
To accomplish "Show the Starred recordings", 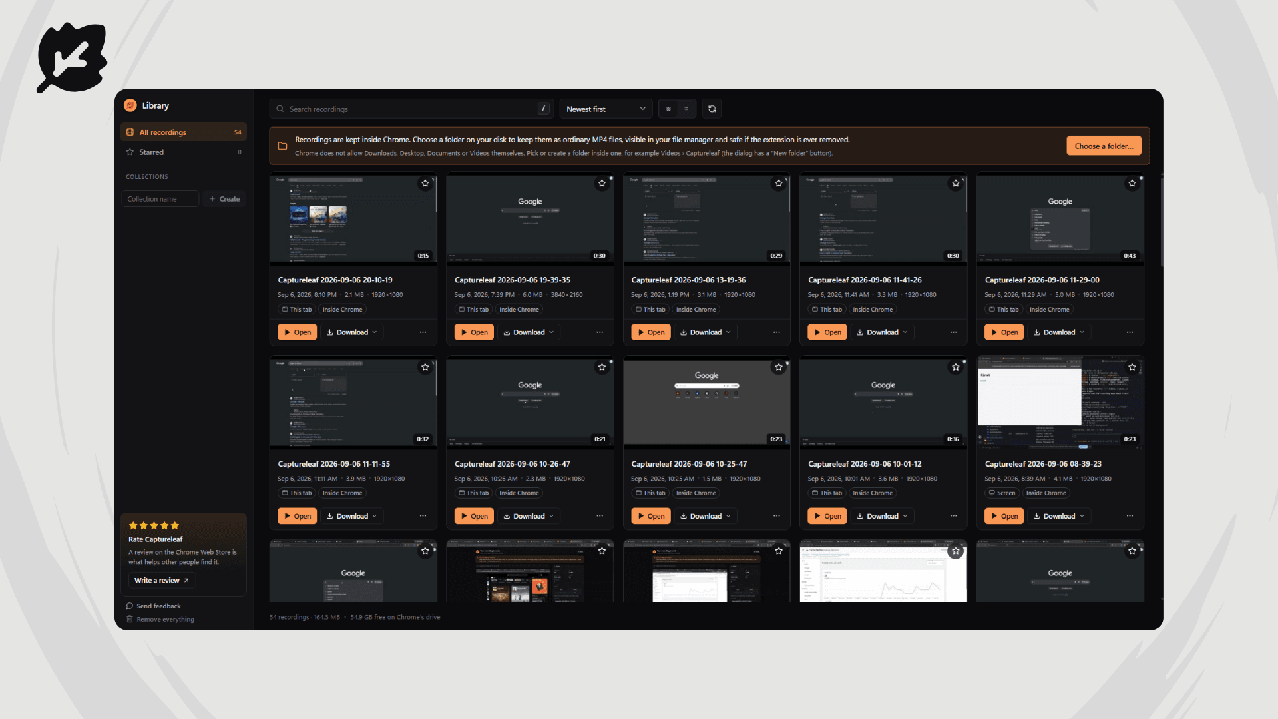I will click(184, 152).
